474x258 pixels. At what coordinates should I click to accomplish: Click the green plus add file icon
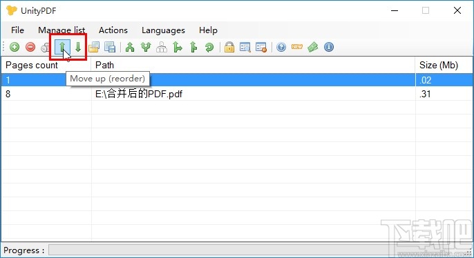pyautogui.click(x=15, y=47)
